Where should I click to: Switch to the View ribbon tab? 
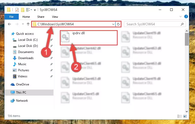(55, 17)
